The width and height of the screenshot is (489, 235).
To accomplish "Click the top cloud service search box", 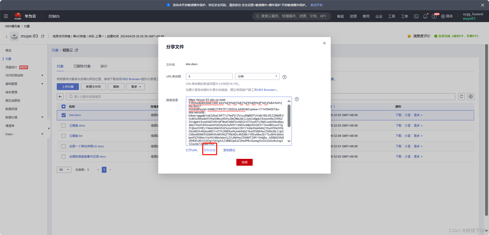I will tap(291, 16).
